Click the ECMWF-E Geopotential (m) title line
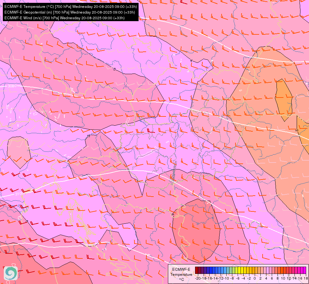This screenshot has width=309, height=284. [x=69, y=12]
